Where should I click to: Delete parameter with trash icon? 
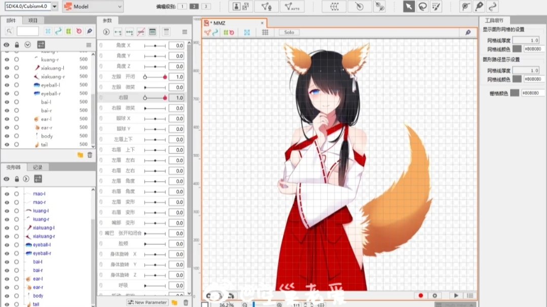tap(185, 302)
